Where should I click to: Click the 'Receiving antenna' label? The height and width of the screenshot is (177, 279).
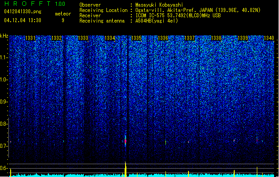(102, 21)
